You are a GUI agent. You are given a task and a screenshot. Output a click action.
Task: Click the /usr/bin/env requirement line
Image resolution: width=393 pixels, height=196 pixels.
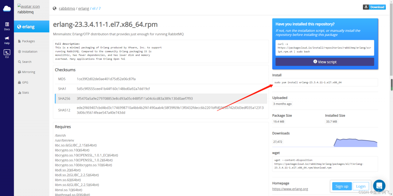[x=64, y=140]
